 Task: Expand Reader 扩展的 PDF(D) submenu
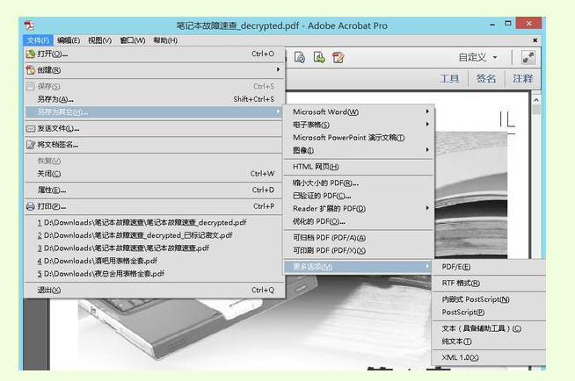427,208
